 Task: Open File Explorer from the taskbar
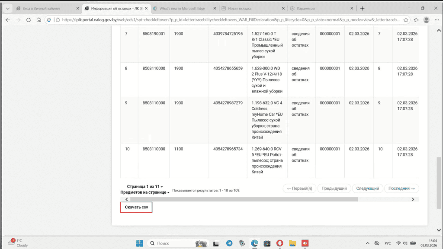click(292, 243)
